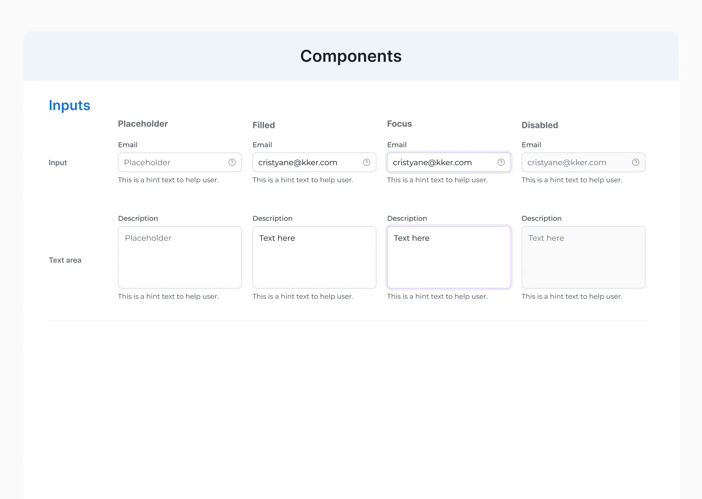Viewport: 702px width, 499px height.
Task: Click the Focus column heading
Action: point(399,124)
